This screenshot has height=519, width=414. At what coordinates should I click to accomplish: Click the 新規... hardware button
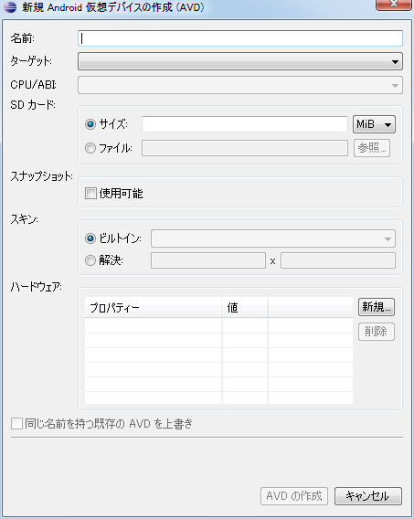tap(377, 307)
